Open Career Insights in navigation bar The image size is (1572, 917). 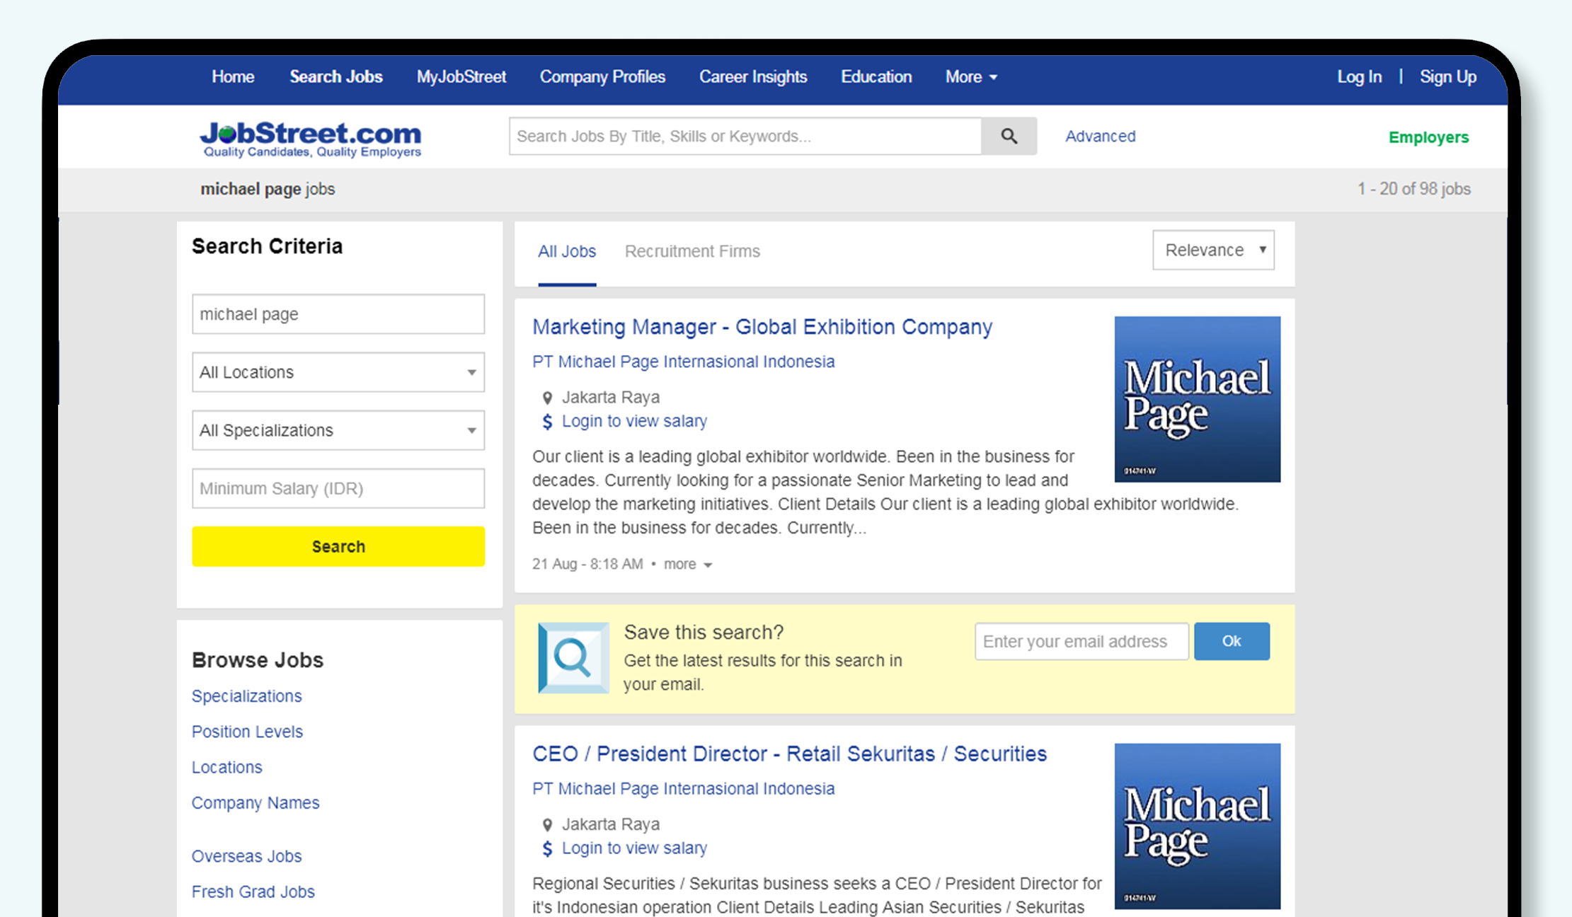click(x=753, y=76)
